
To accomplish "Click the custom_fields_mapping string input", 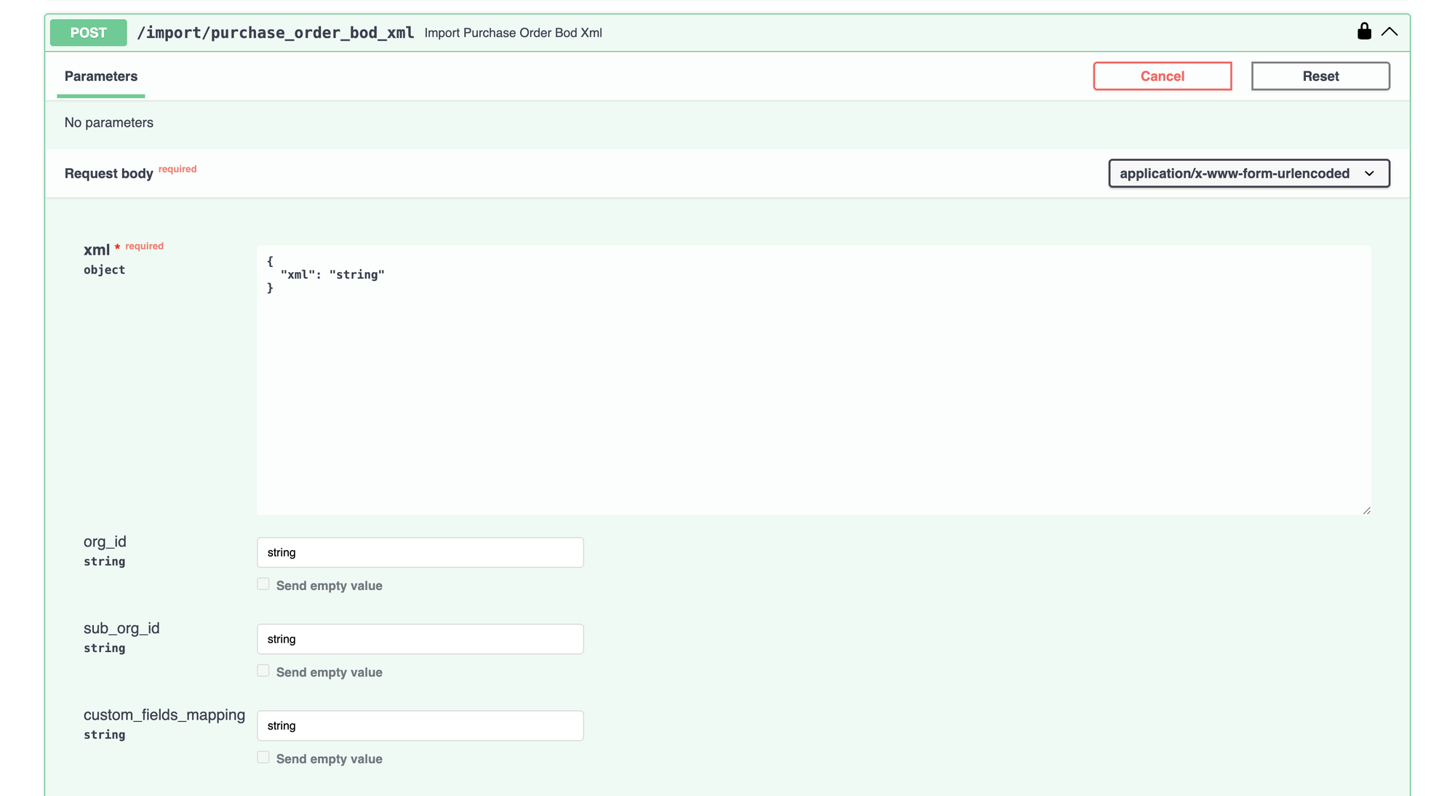I will [x=420, y=725].
